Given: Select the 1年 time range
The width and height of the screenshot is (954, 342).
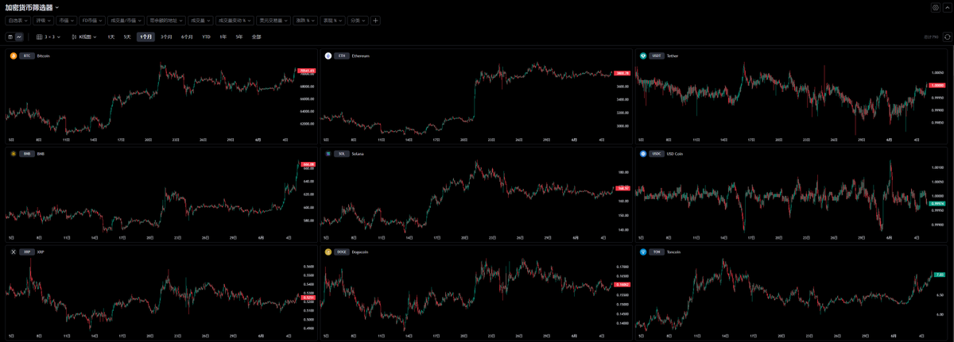Looking at the screenshot, I should click(223, 37).
